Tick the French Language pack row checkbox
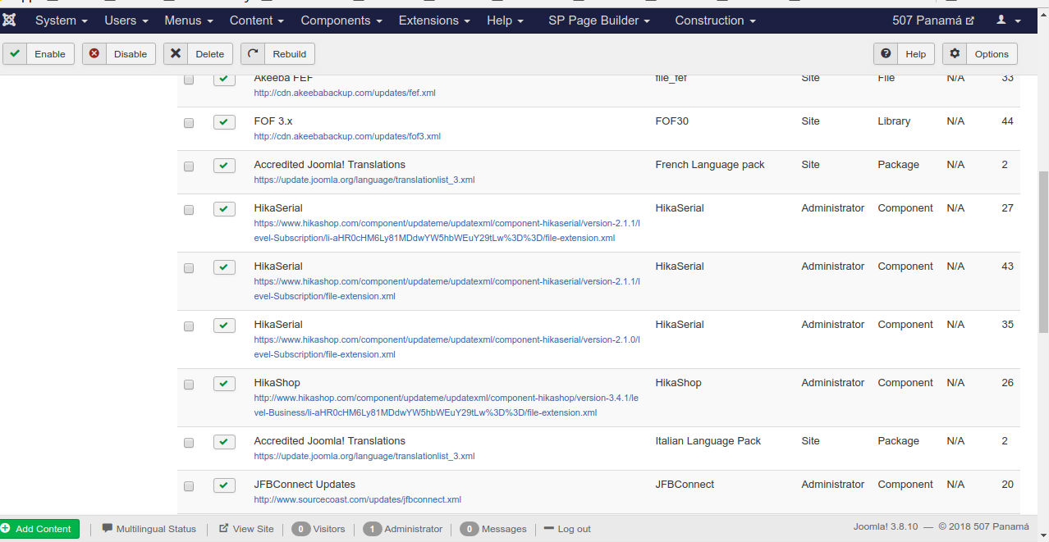Screen dimensions: 1049x542 189,166
